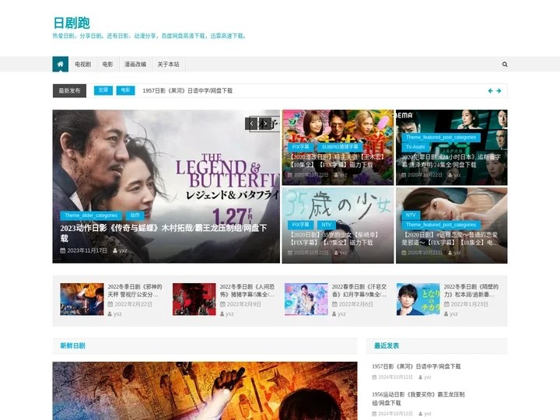Open 2022冬季日剧《隔壁的力》 title

click(x=471, y=291)
